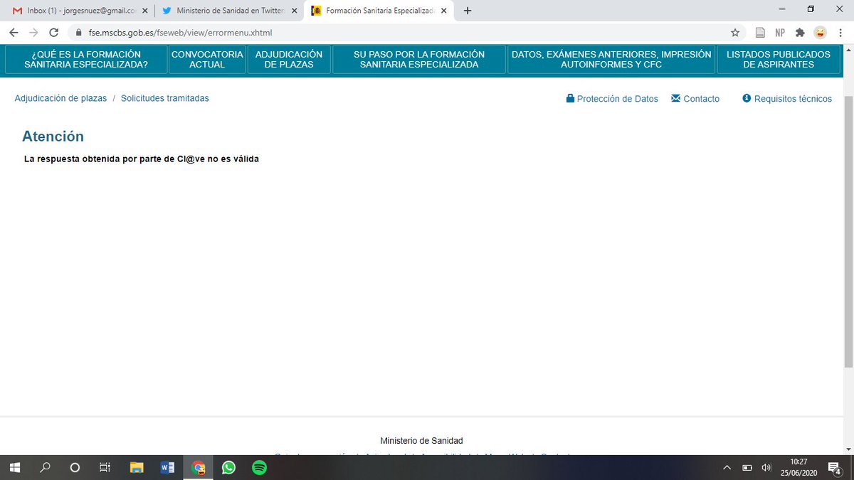Open the Chrome three-dot menu

(840, 33)
